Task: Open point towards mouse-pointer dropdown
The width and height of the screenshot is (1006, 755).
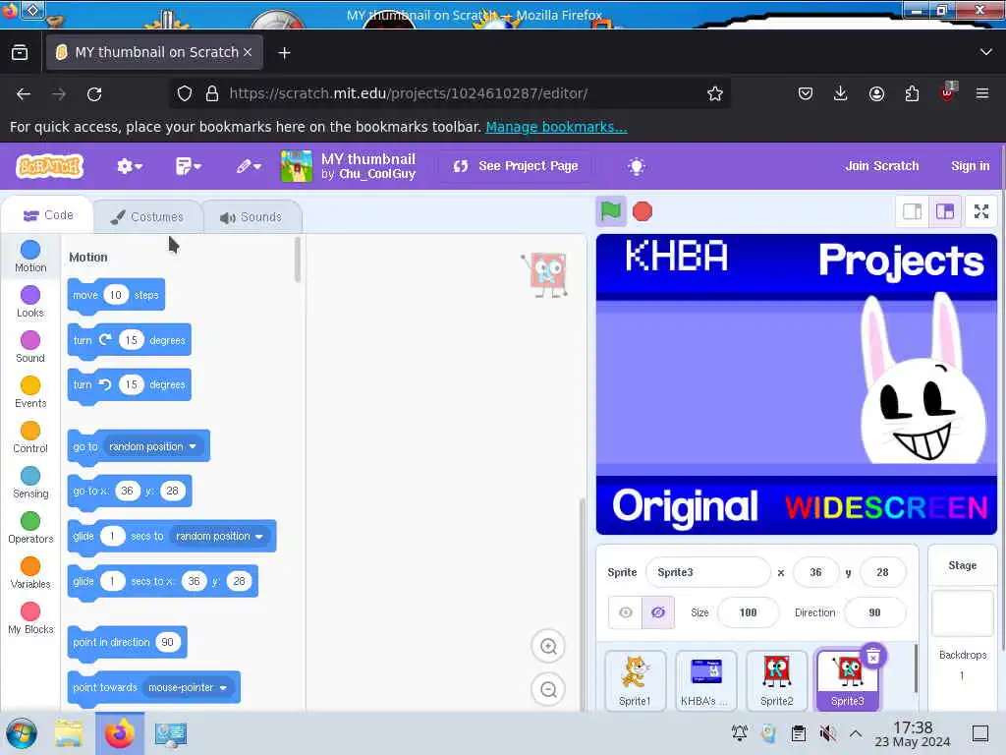Action: pyautogui.click(x=188, y=687)
